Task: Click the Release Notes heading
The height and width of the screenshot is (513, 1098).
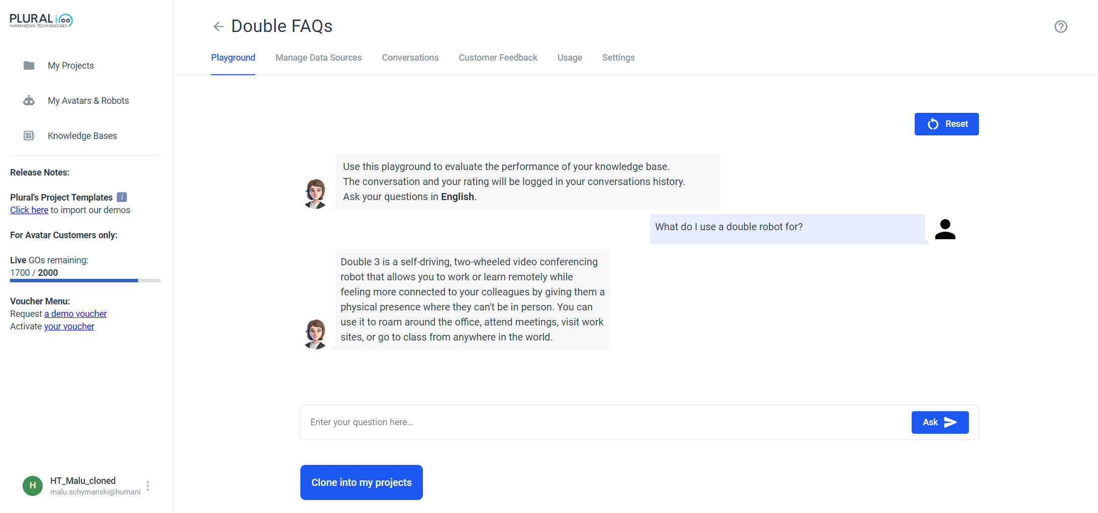Action: tap(40, 173)
